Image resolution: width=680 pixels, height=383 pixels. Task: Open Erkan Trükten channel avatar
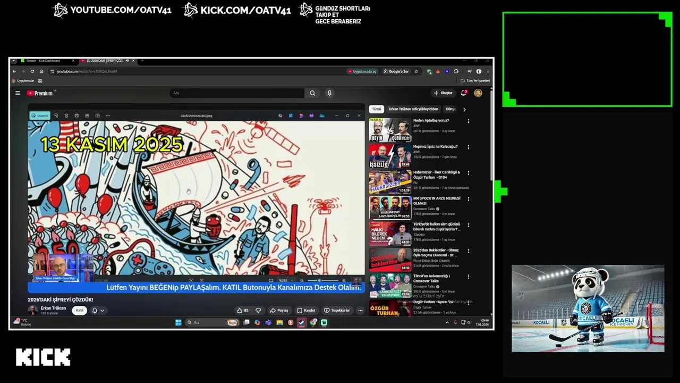pyautogui.click(x=33, y=310)
